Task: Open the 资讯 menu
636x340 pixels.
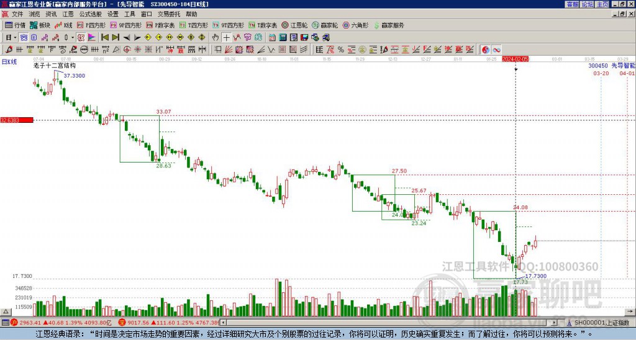Action: point(51,14)
